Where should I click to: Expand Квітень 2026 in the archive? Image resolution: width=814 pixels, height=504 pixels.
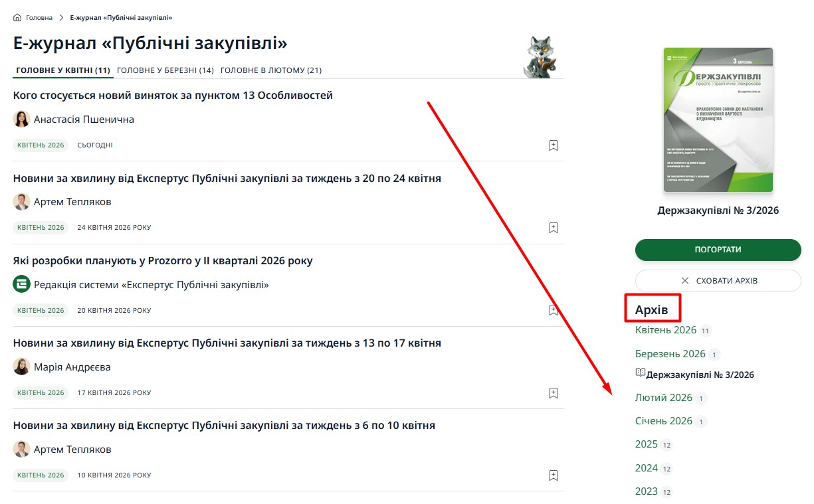point(666,330)
